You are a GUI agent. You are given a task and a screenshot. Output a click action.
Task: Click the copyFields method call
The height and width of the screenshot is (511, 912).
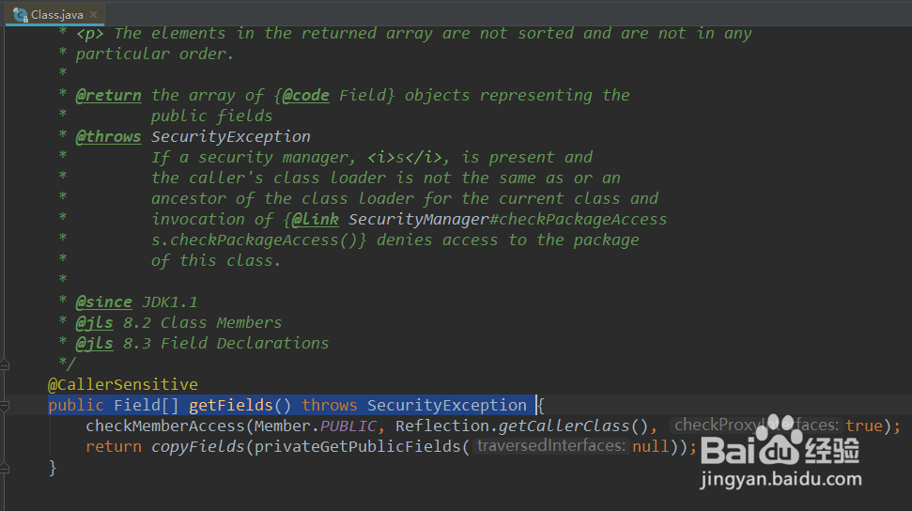coord(198,446)
